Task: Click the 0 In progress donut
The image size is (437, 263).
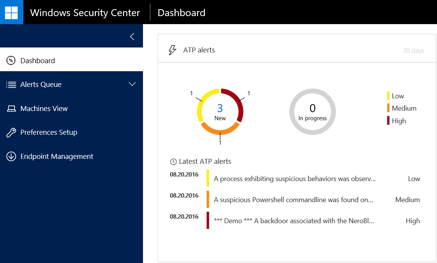Action: click(312, 111)
